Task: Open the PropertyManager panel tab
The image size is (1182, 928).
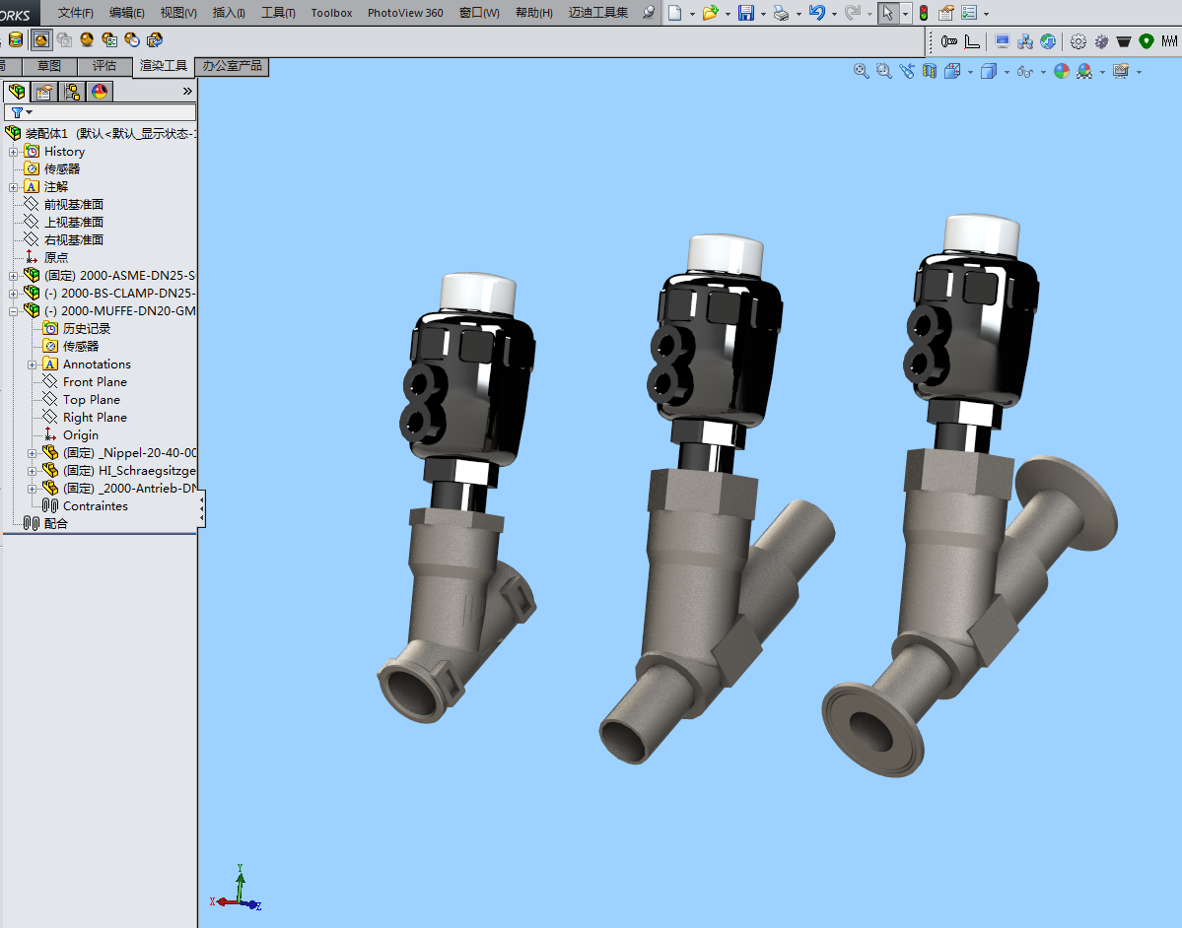Action: (x=43, y=92)
